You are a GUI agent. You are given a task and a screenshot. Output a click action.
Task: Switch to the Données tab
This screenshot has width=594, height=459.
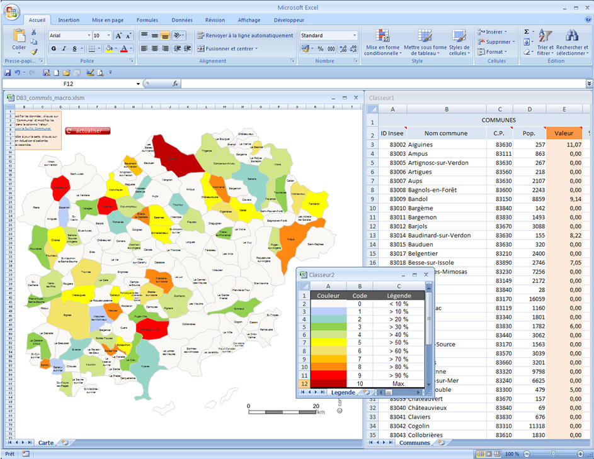(182, 20)
